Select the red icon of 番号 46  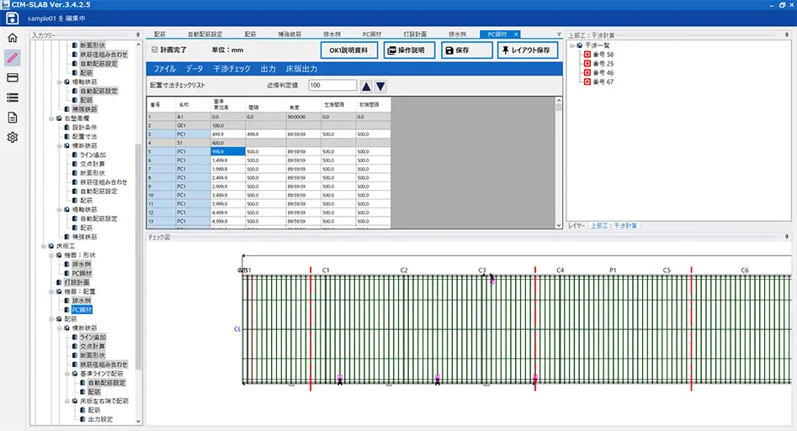coord(587,72)
